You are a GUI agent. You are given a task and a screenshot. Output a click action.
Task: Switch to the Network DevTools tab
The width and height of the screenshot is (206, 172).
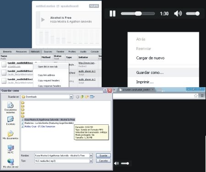pos(35,52)
